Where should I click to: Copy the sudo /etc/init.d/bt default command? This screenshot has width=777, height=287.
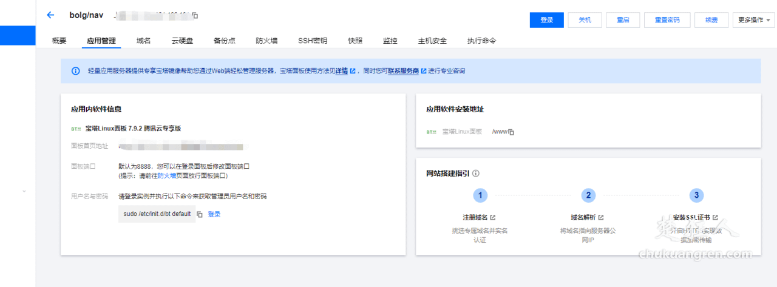(199, 214)
